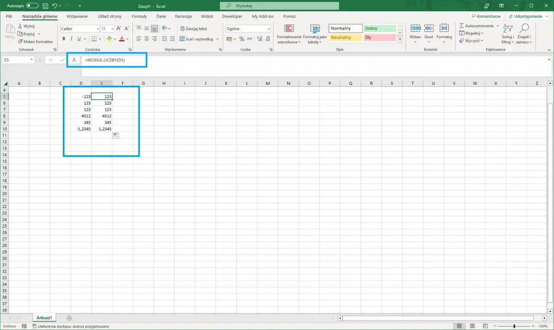Open Formatowanie warunkowe conditional formatting
This screenshot has height=330, width=554.
coord(289,34)
